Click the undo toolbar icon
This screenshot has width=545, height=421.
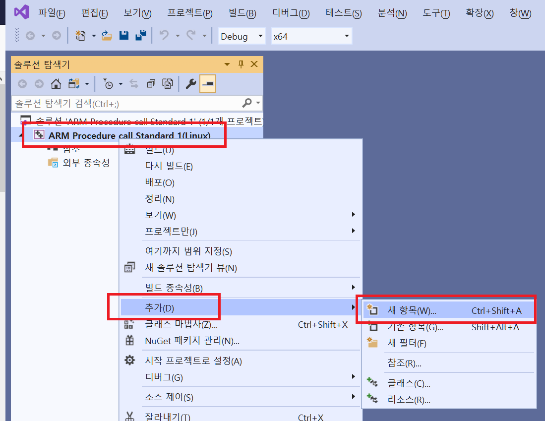(164, 36)
